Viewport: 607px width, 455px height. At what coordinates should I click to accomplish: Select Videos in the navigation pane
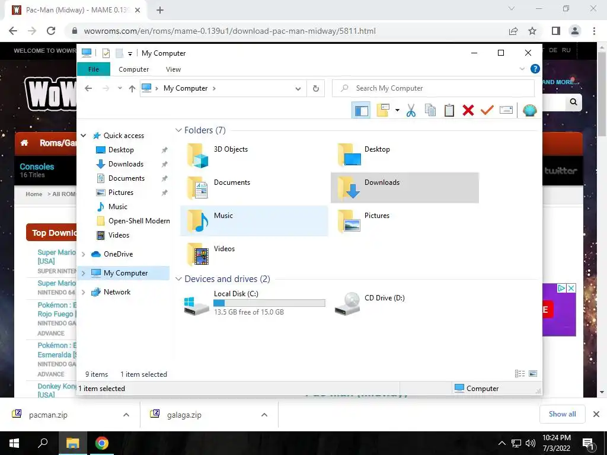coord(119,235)
